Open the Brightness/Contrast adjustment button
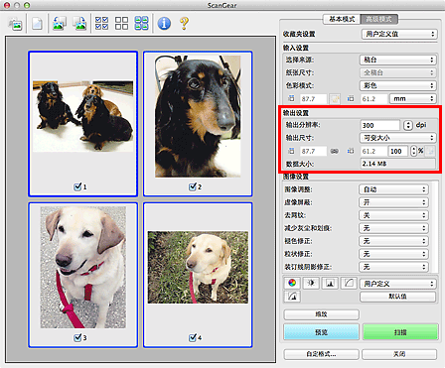The image size is (445, 368). [311, 283]
